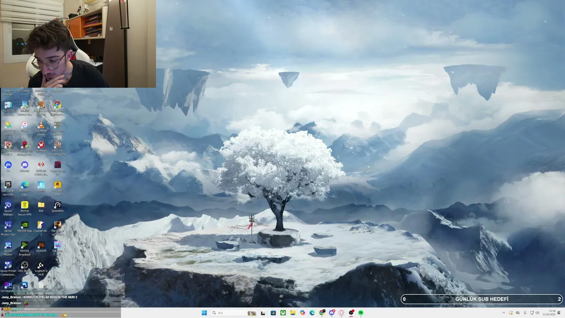Open the Google Chrome desktop shortcut

tap(57, 107)
